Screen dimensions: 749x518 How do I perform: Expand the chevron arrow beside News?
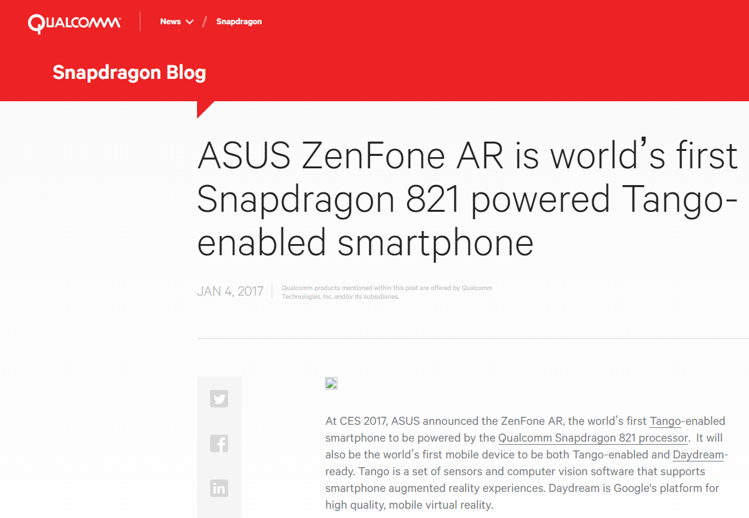point(190,22)
